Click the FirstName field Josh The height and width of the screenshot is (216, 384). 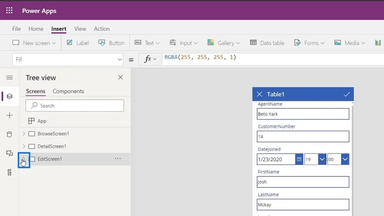click(x=303, y=182)
